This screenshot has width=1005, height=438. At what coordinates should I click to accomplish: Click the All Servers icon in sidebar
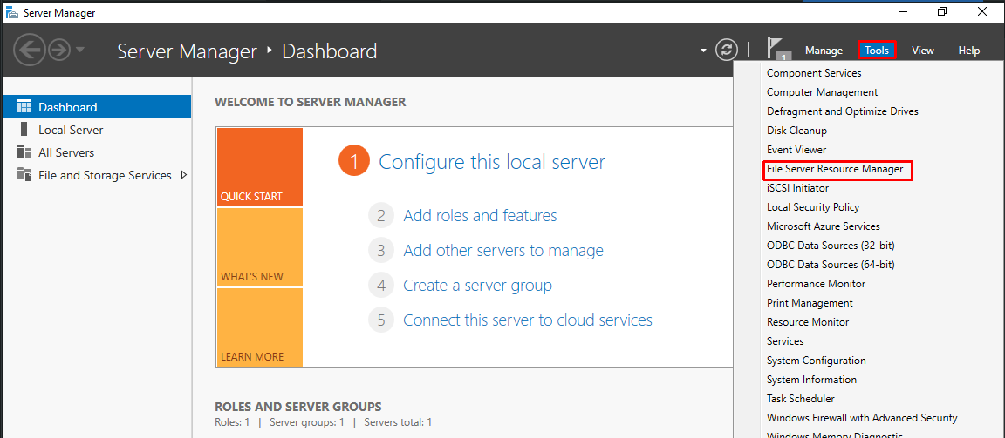(24, 152)
